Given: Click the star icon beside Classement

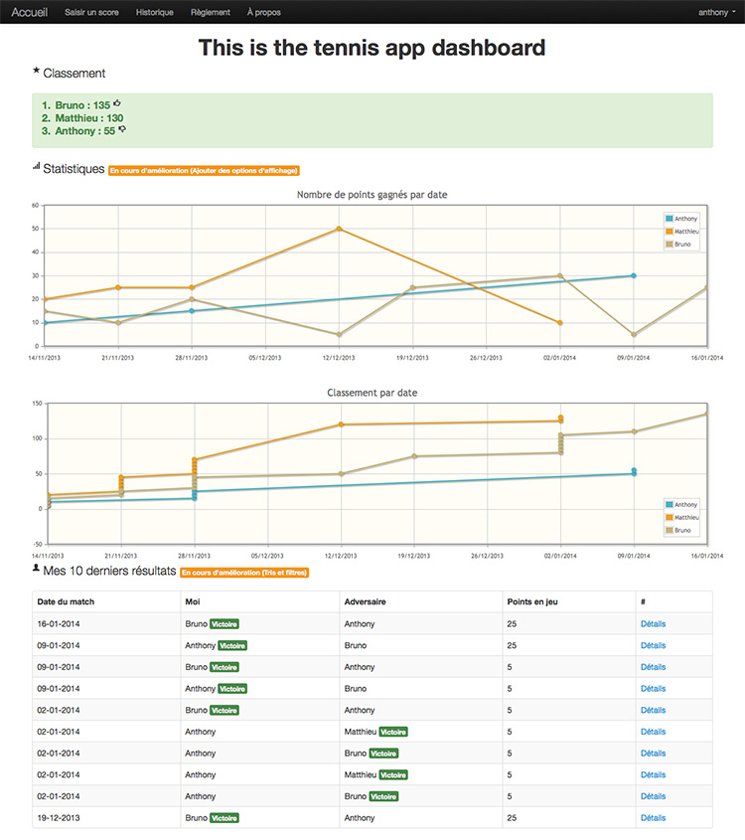Looking at the screenshot, I should pos(37,71).
